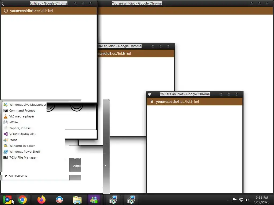Open Google Chrome from taskbar

(x=22, y=200)
